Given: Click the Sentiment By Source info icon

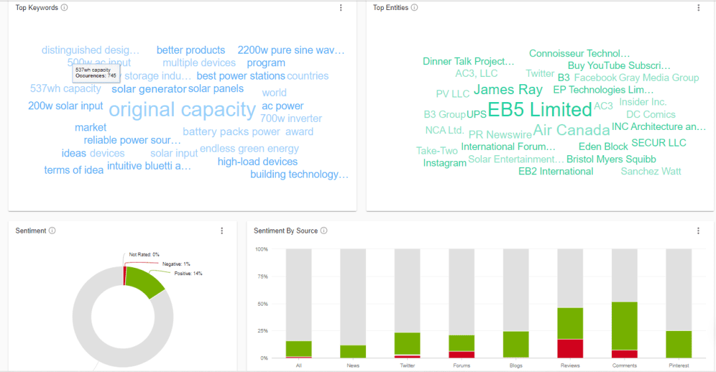Looking at the screenshot, I should (x=324, y=230).
